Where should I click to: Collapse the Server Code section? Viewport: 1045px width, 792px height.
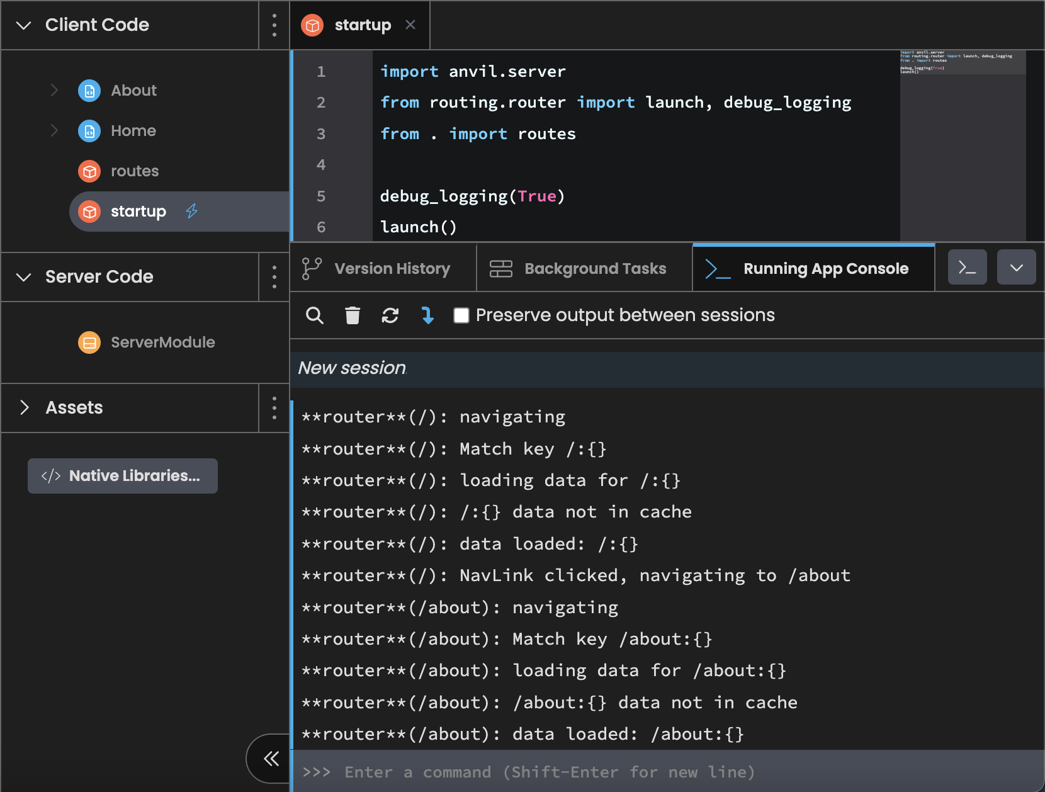click(23, 277)
